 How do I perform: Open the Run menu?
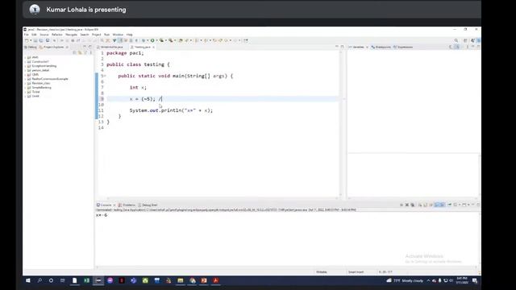[106, 35]
